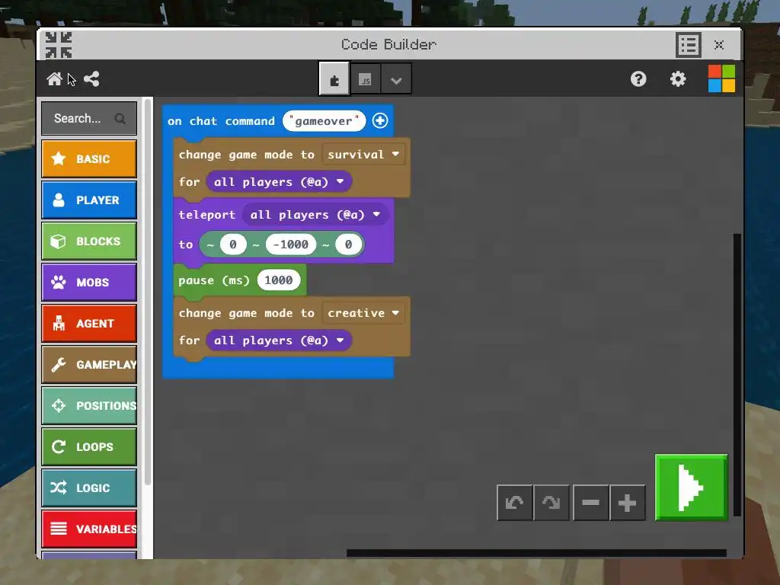
Task: Click the Microsoft logo
Action: (x=721, y=78)
